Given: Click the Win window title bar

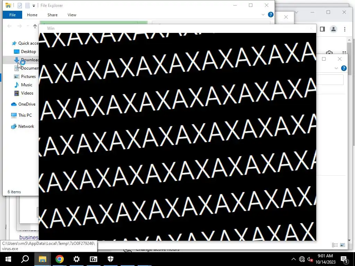Looking at the screenshot, I should 177,28.
